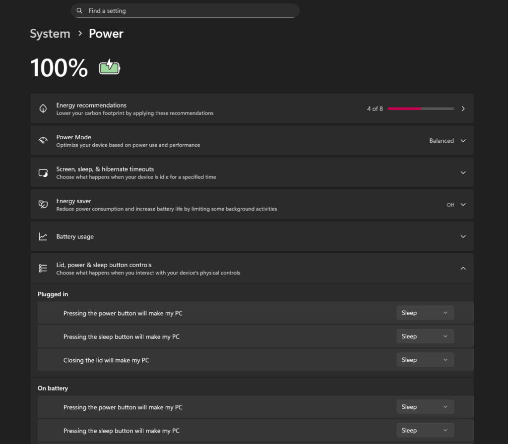The height and width of the screenshot is (444, 508).
Task: Open plugged-in power button action dropdown
Action: click(425, 313)
